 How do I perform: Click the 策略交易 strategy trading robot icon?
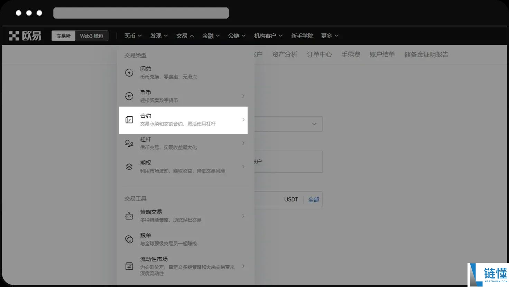[x=129, y=216]
